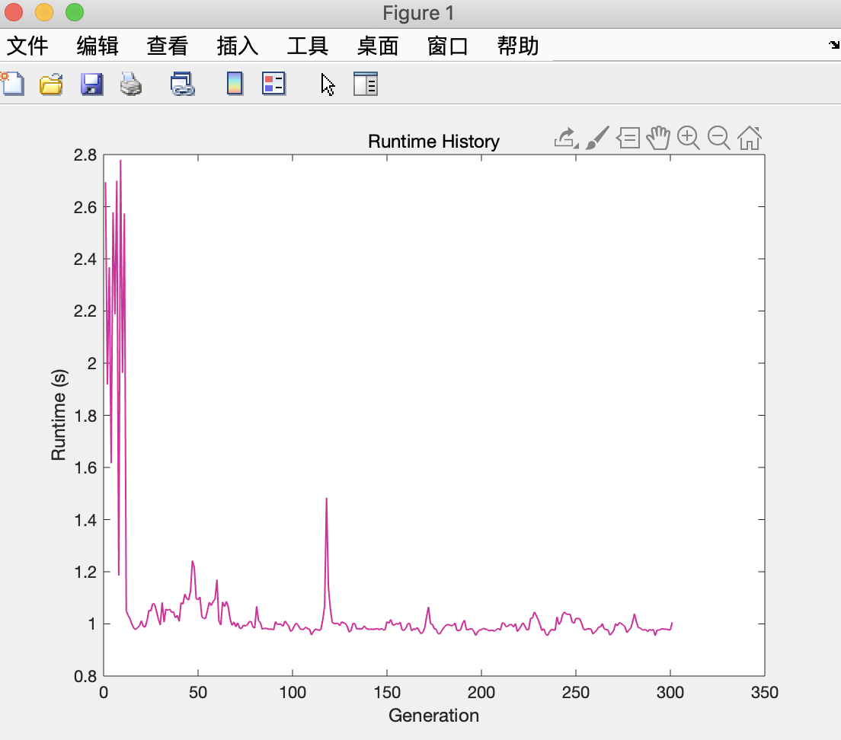Click the axes export icon
841x740 pixels.
[x=567, y=139]
